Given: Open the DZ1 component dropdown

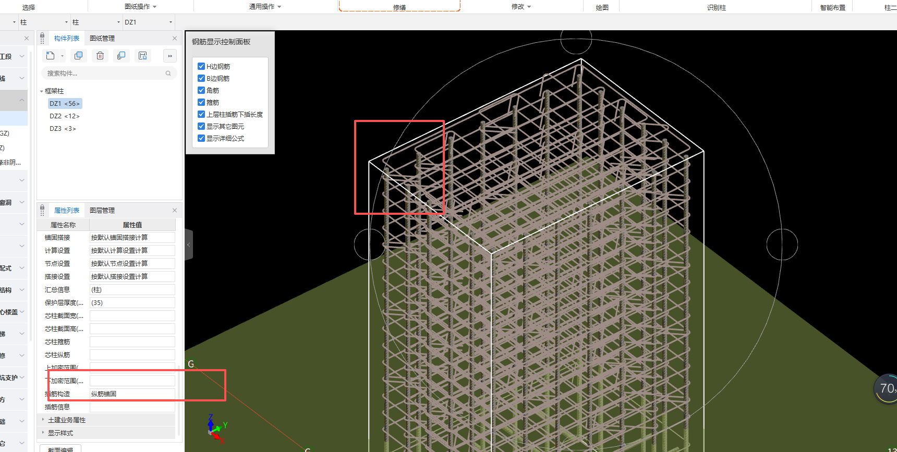Looking at the screenshot, I should coord(171,22).
